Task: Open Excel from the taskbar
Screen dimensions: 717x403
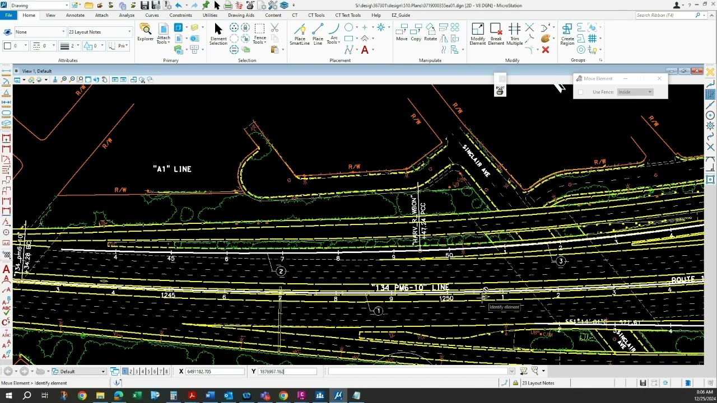Action: tap(137, 396)
